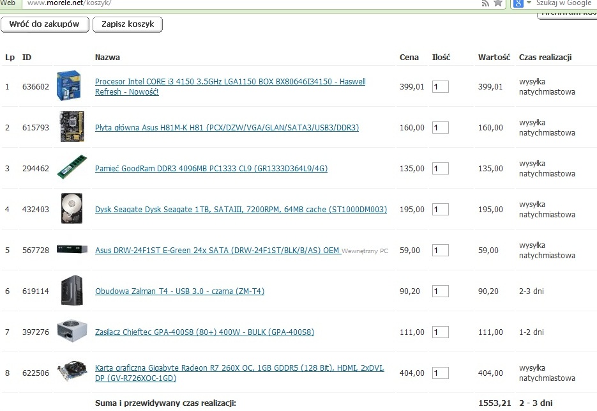Open the Asus DRW-24F1ST optical drive thumbnail
Viewport: 597px width, 411px height.
pos(72,249)
